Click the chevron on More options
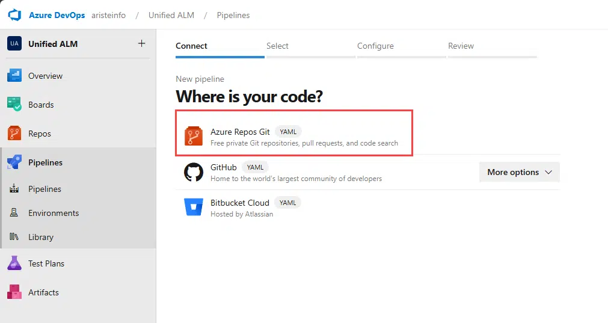608x323 pixels. pos(548,172)
